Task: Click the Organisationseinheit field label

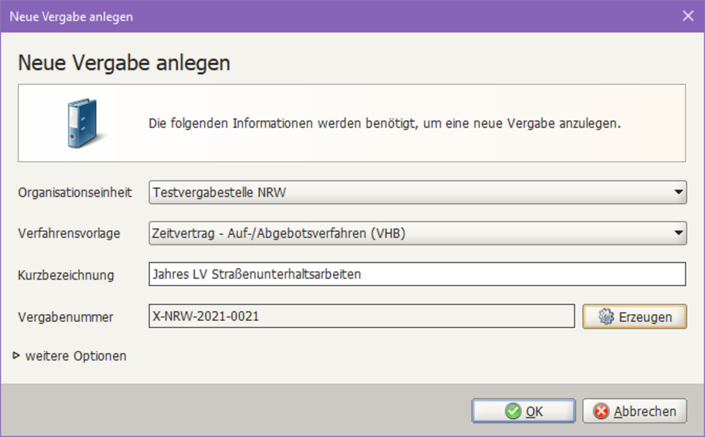Action: coord(75,193)
